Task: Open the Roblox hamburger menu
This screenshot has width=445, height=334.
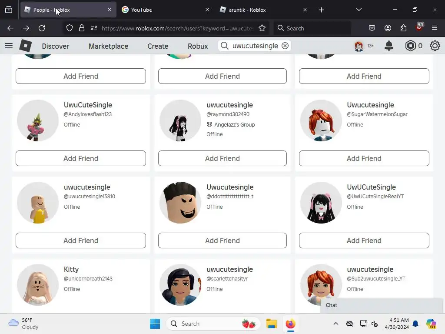Action: pyautogui.click(x=9, y=45)
